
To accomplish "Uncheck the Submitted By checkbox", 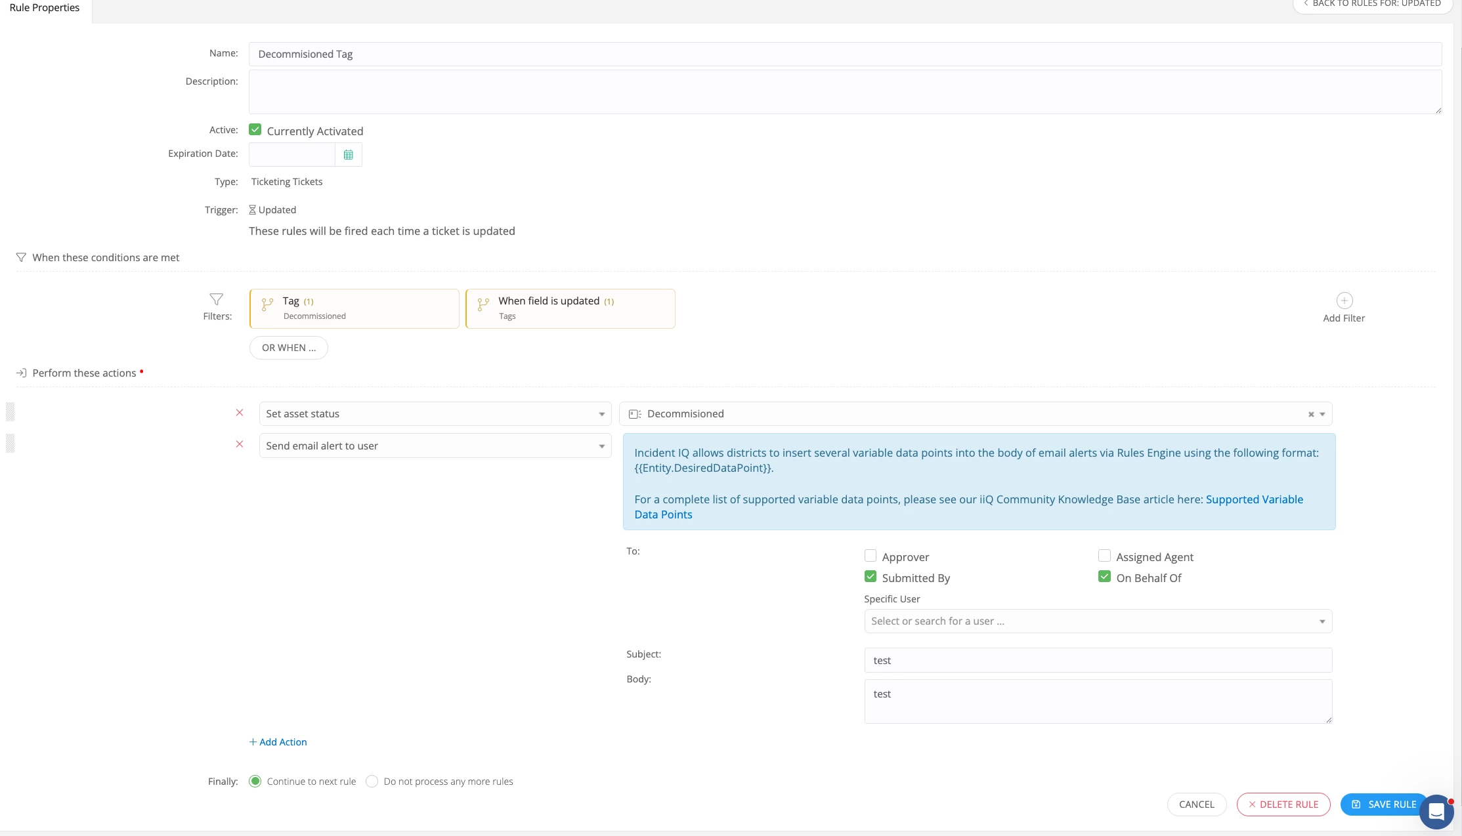I will [x=871, y=577].
